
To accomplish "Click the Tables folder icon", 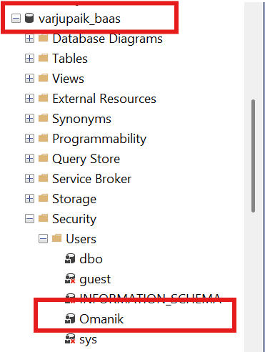I will (x=43, y=58).
